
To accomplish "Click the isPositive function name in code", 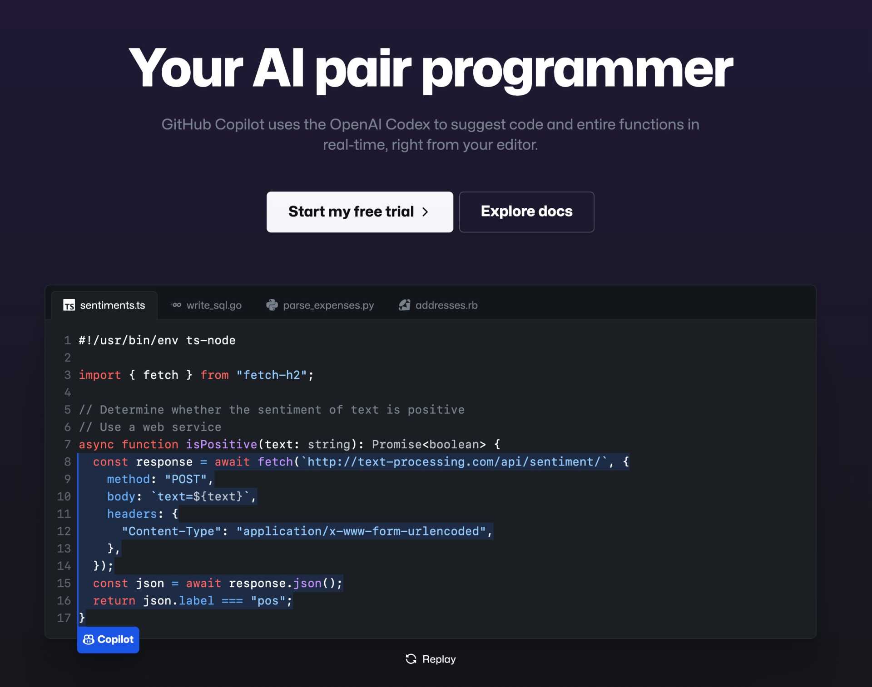I will [x=221, y=444].
